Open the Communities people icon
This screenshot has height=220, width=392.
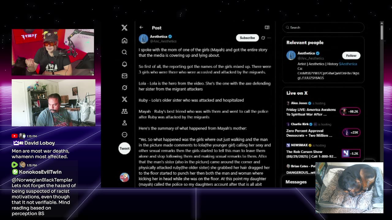124,111
